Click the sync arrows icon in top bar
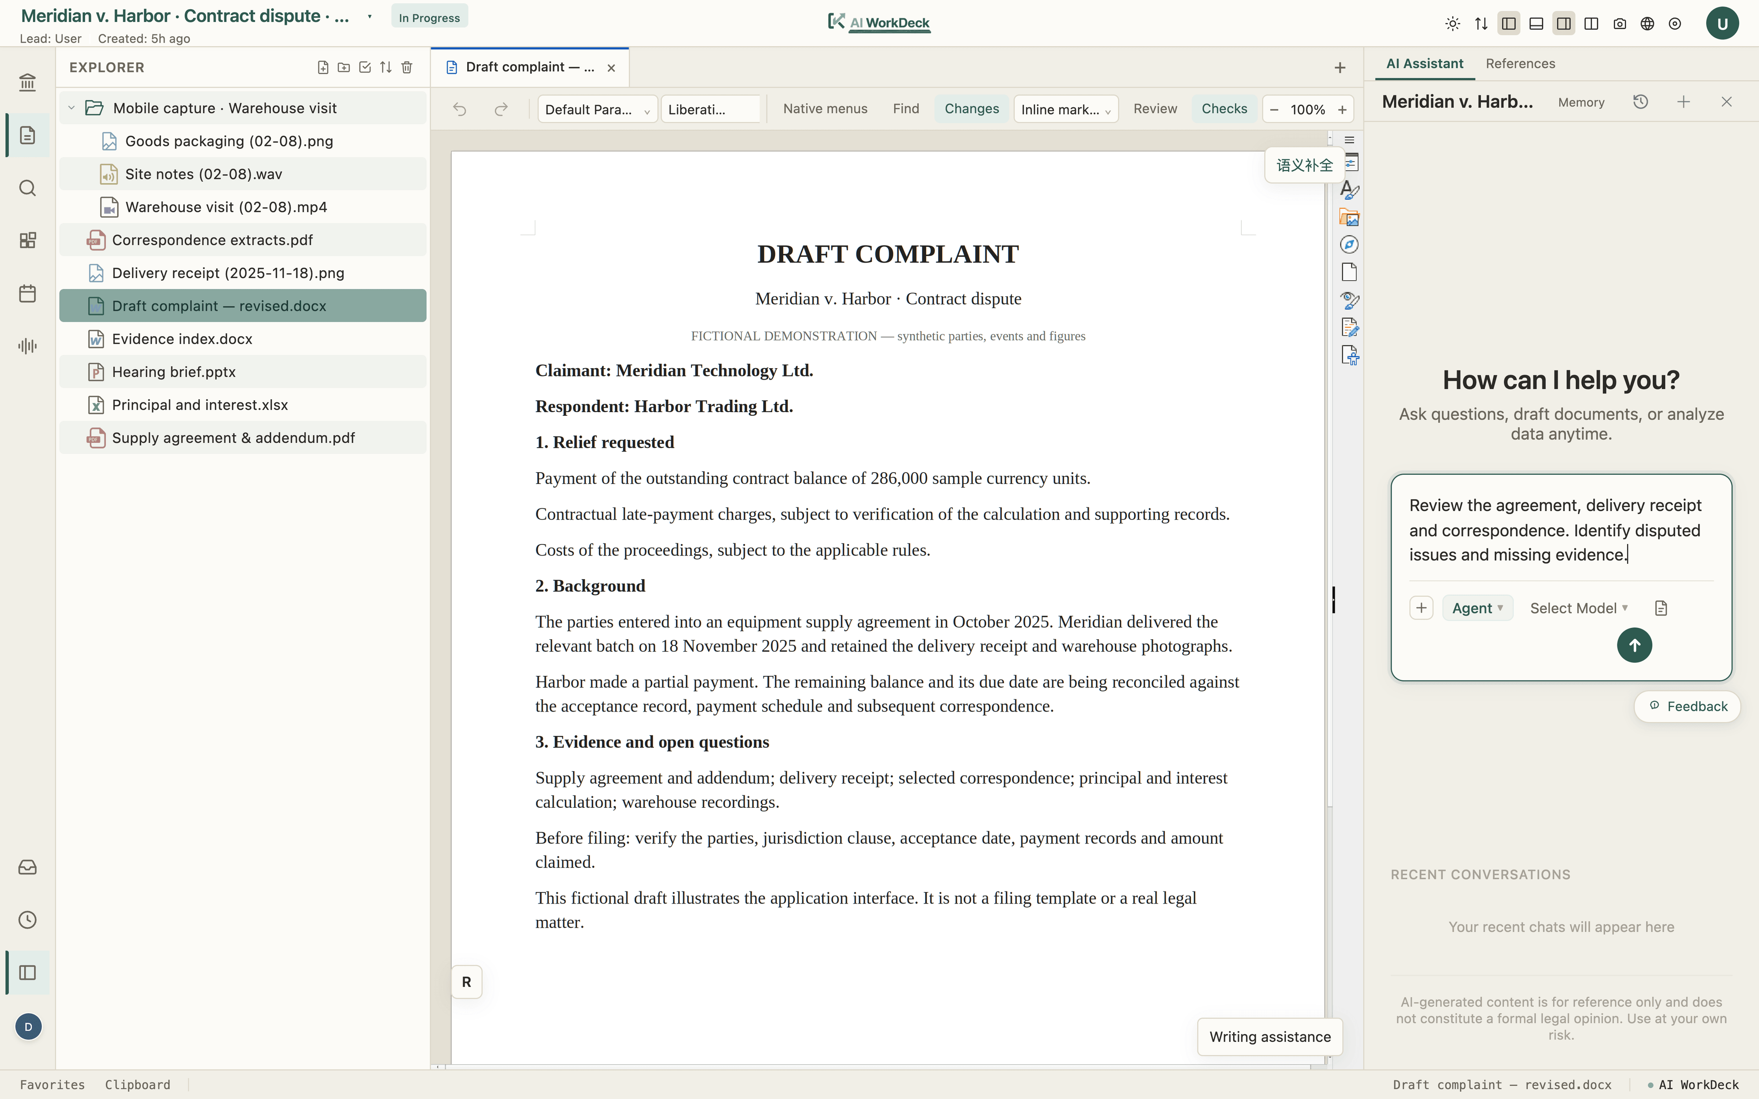This screenshot has width=1759, height=1099. pyautogui.click(x=1480, y=24)
